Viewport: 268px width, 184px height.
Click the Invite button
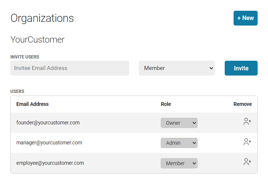pos(241,68)
